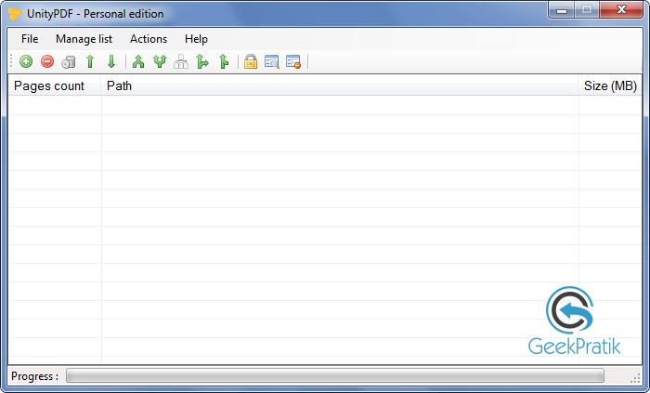Click the trash can clear list icon
Viewport: 650px width, 393px height.
click(x=69, y=62)
